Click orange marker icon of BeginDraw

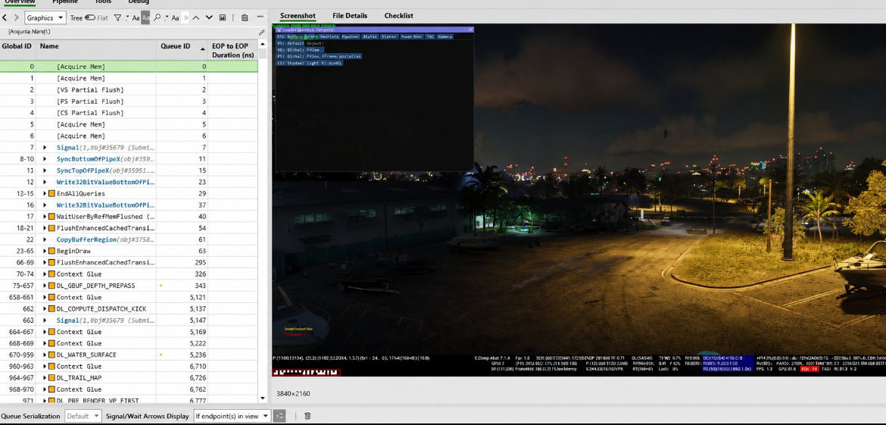coord(51,251)
